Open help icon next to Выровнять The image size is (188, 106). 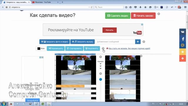(x=103, y=48)
